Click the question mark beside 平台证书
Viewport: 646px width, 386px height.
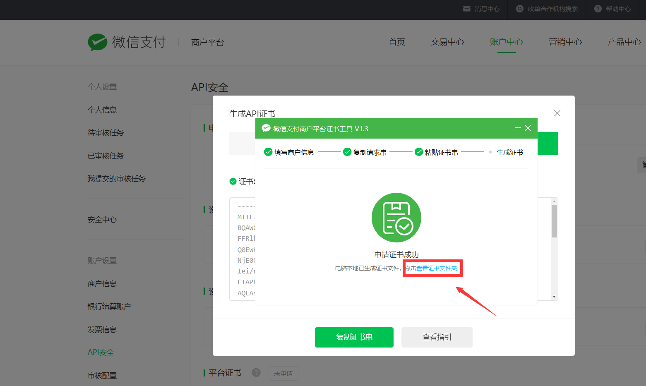[256, 373]
